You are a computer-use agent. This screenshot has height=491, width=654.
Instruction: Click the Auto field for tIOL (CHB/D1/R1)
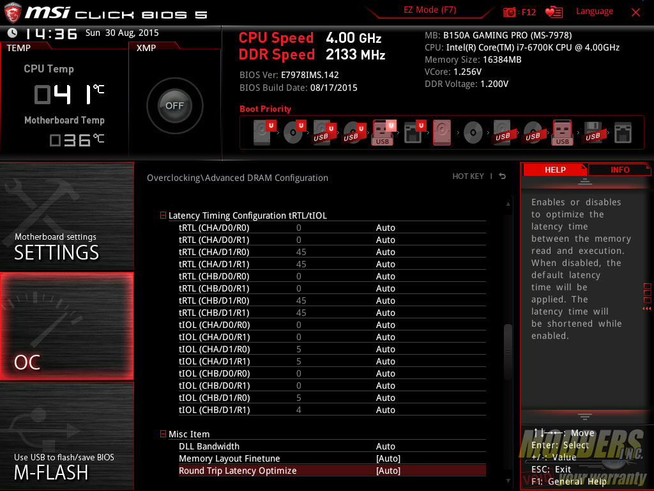click(x=385, y=410)
